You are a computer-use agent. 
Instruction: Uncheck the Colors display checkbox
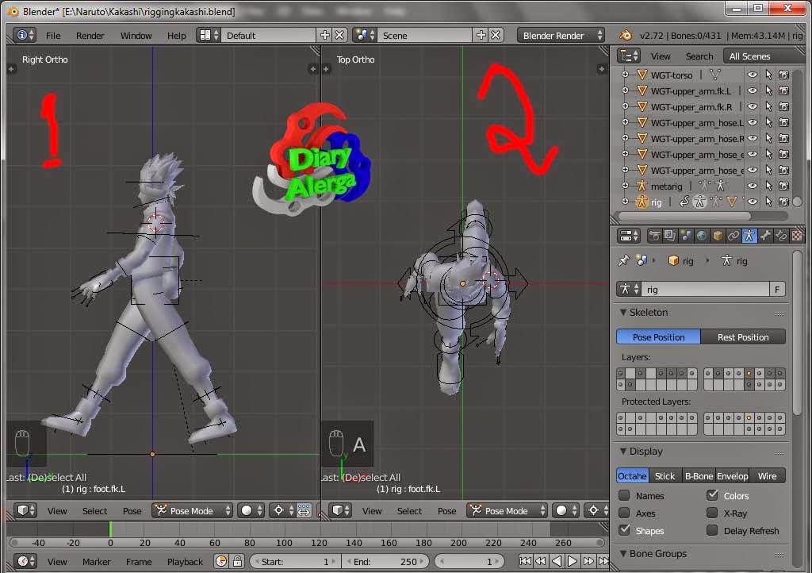712,495
